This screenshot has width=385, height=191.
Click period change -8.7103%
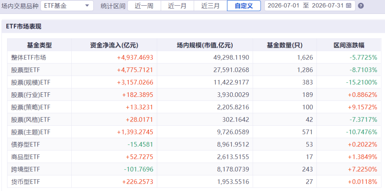363,70
